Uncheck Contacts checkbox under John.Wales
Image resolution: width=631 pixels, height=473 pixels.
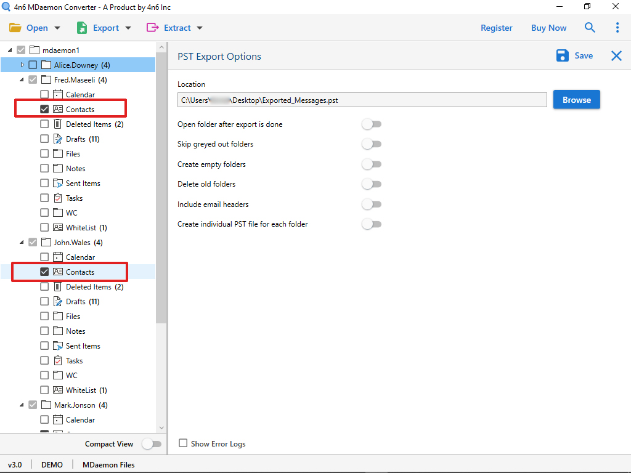coord(44,272)
